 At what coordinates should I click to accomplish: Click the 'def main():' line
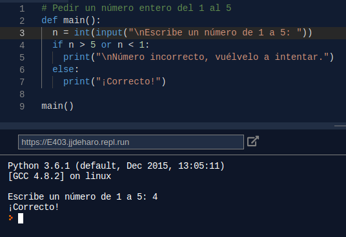71,21
